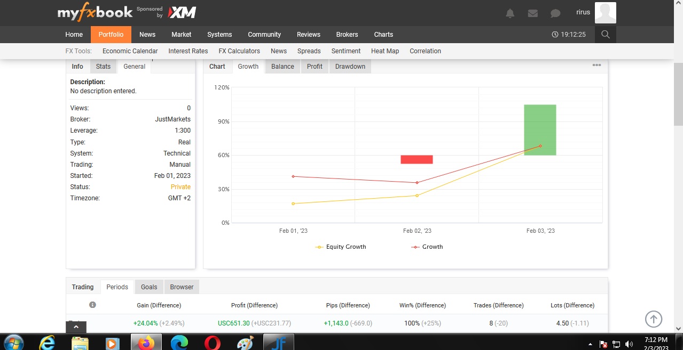
Task: Toggle the Equity Growth legend series
Action: [x=341, y=247]
